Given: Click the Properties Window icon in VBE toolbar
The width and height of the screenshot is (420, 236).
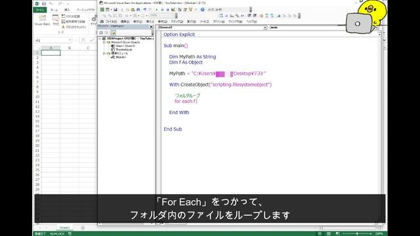Looking at the screenshot, I should 185,10.
